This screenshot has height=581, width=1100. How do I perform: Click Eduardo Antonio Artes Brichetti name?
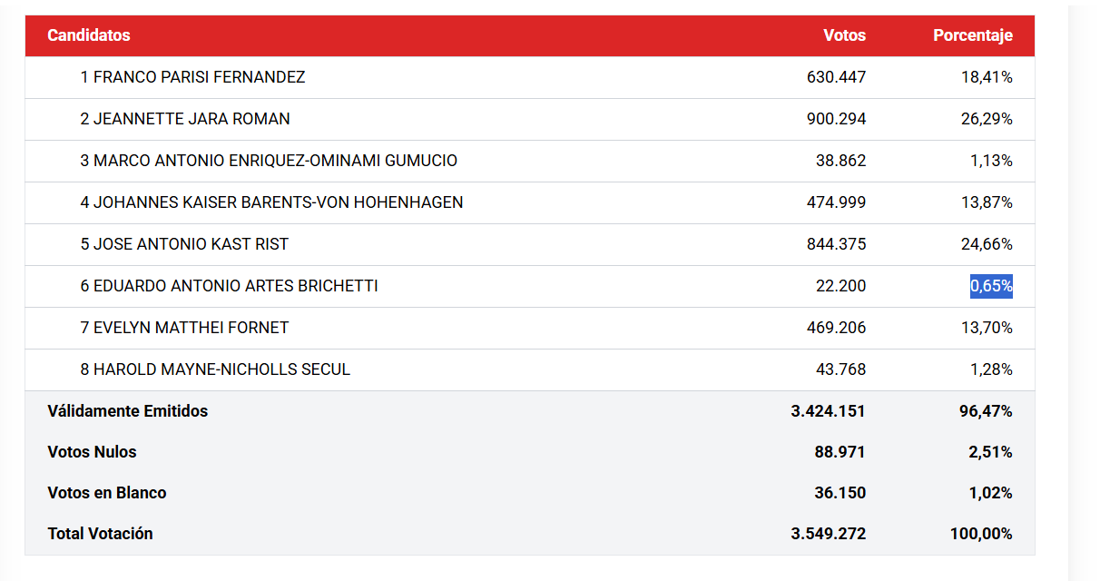pos(229,286)
